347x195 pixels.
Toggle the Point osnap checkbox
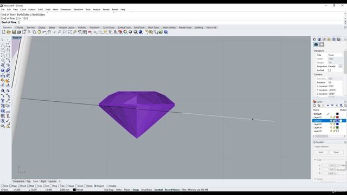pyautogui.click(x=20, y=186)
